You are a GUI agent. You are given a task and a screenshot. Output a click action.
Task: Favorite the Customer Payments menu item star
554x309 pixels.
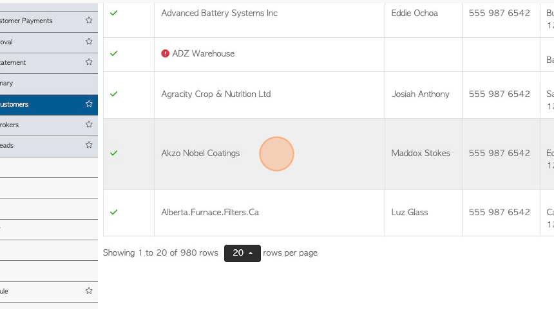(x=89, y=21)
